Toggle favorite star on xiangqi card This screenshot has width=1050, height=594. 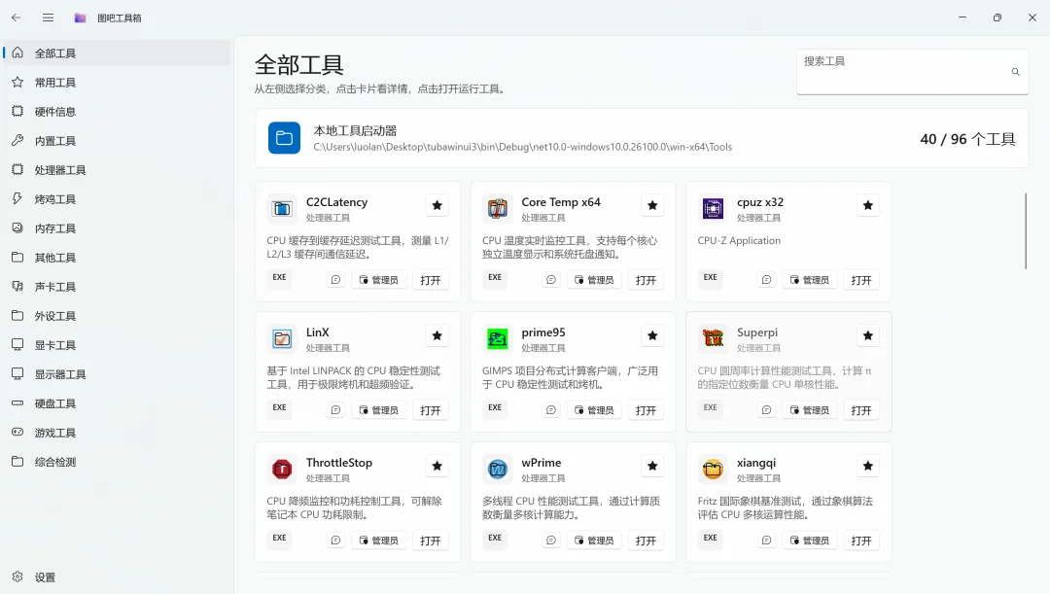tap(868, 466)
